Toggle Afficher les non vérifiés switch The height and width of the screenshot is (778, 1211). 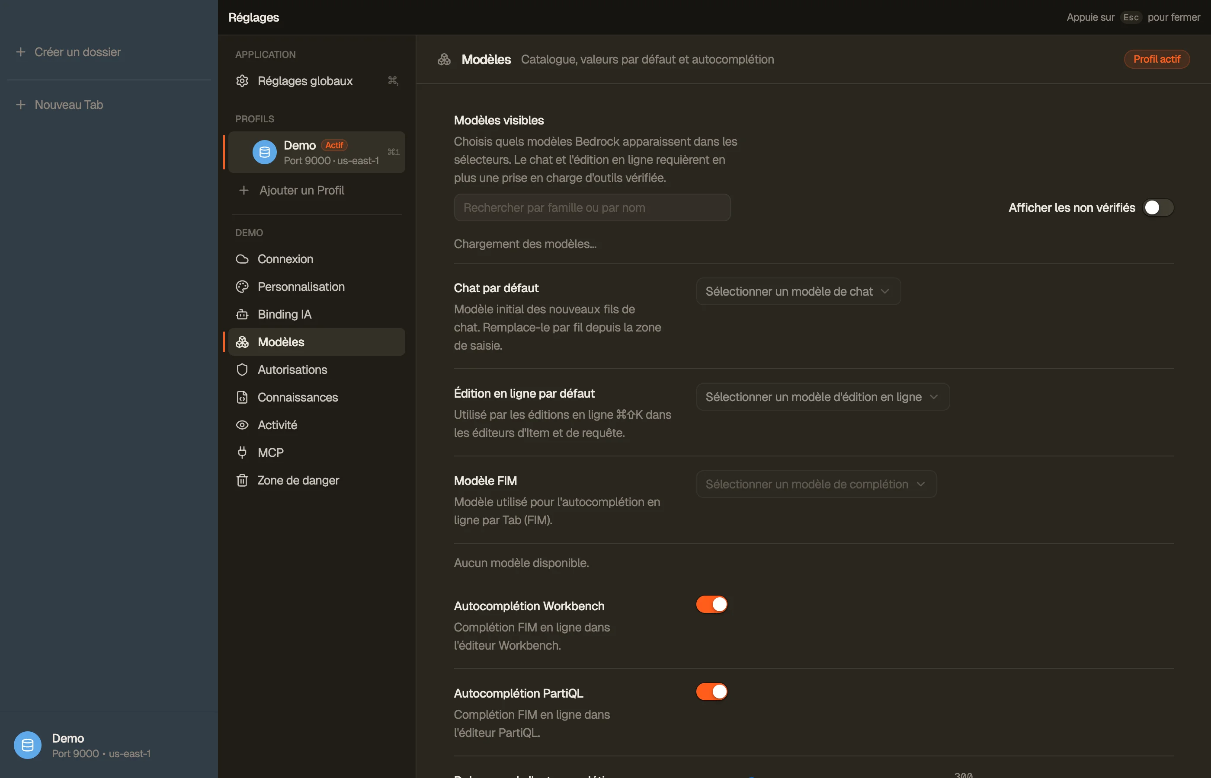[x=1158, y=207]
